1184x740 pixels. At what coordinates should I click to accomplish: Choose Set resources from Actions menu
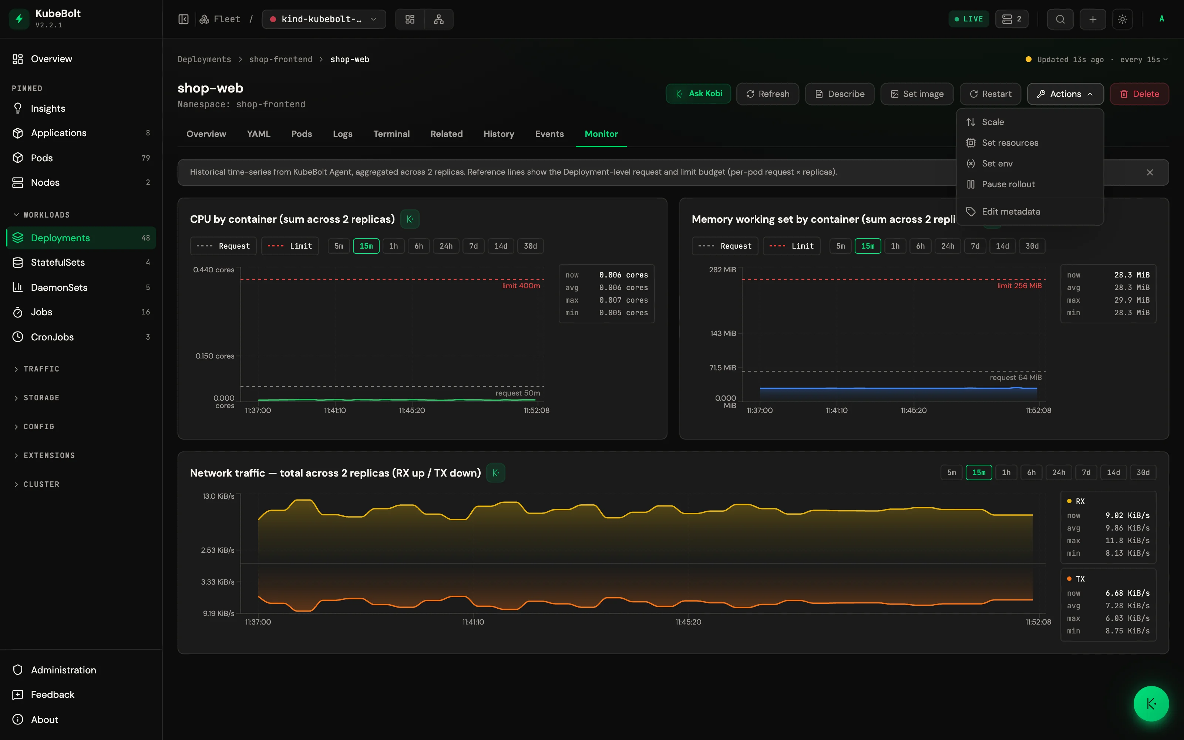(x=1030, y=142)
